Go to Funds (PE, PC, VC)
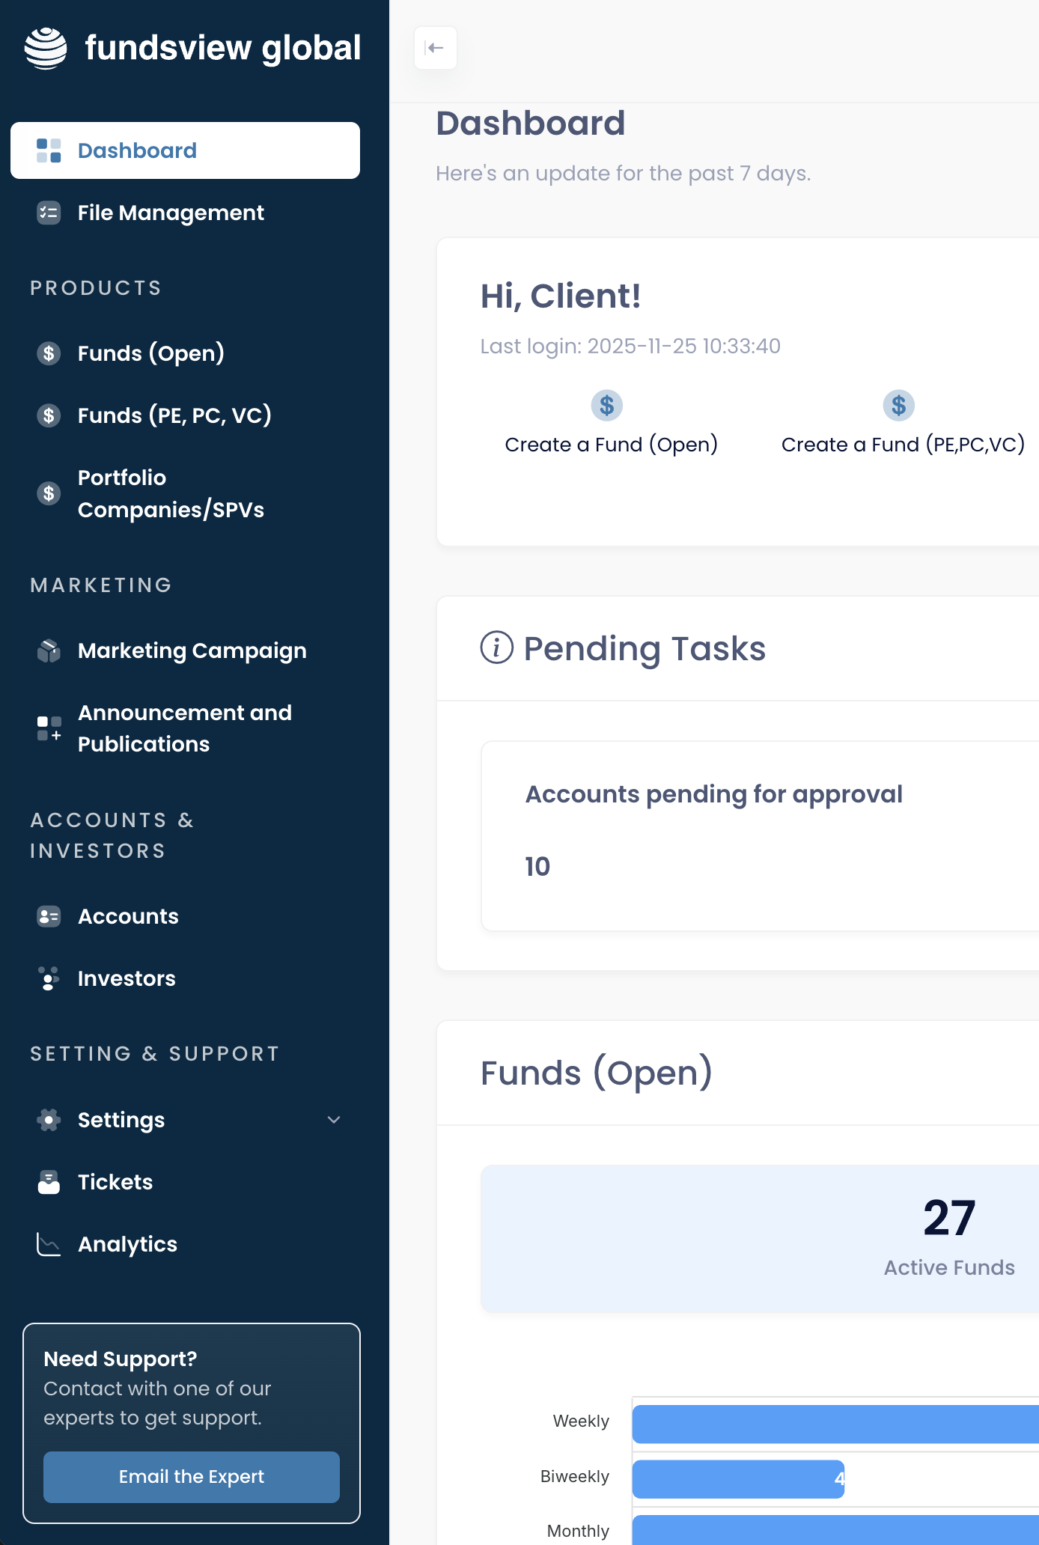This screenshot has width=1039, height=1545. [x=174, y=415]
